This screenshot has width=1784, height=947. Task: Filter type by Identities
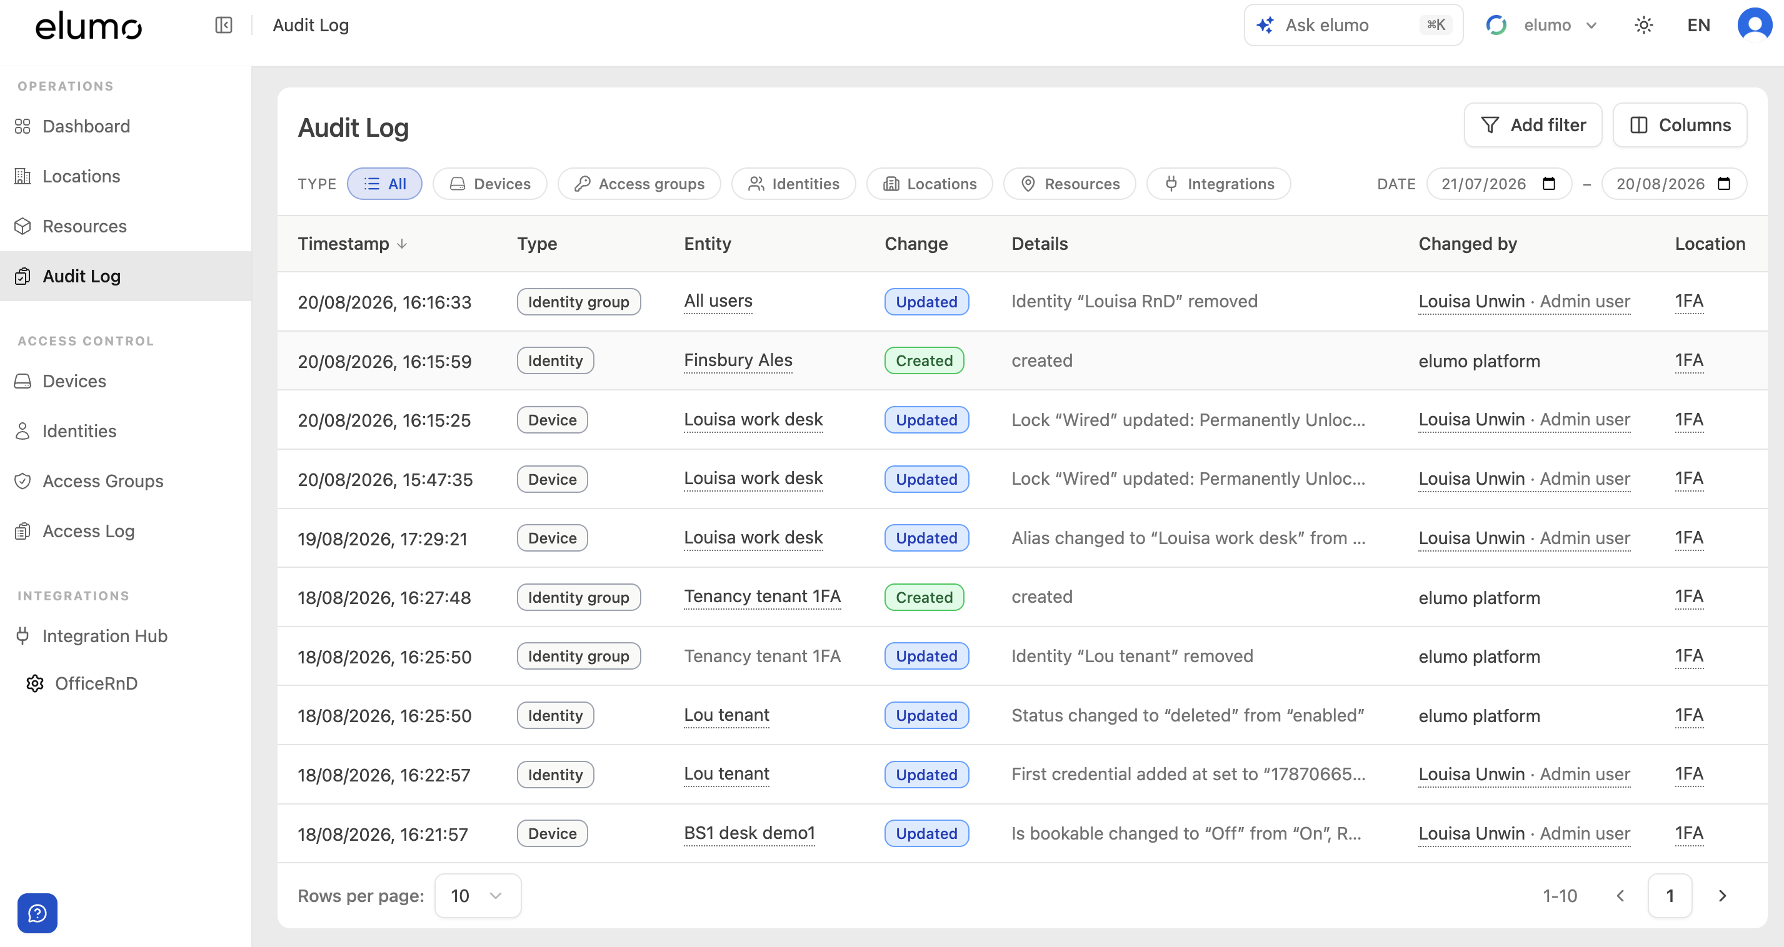pos(794,184)
